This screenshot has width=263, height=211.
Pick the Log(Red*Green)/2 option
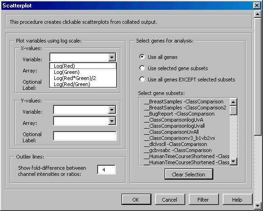pos(83,78)
